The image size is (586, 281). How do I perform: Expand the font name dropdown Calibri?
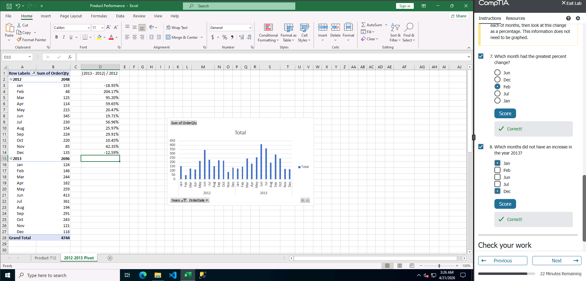point(89,28)
